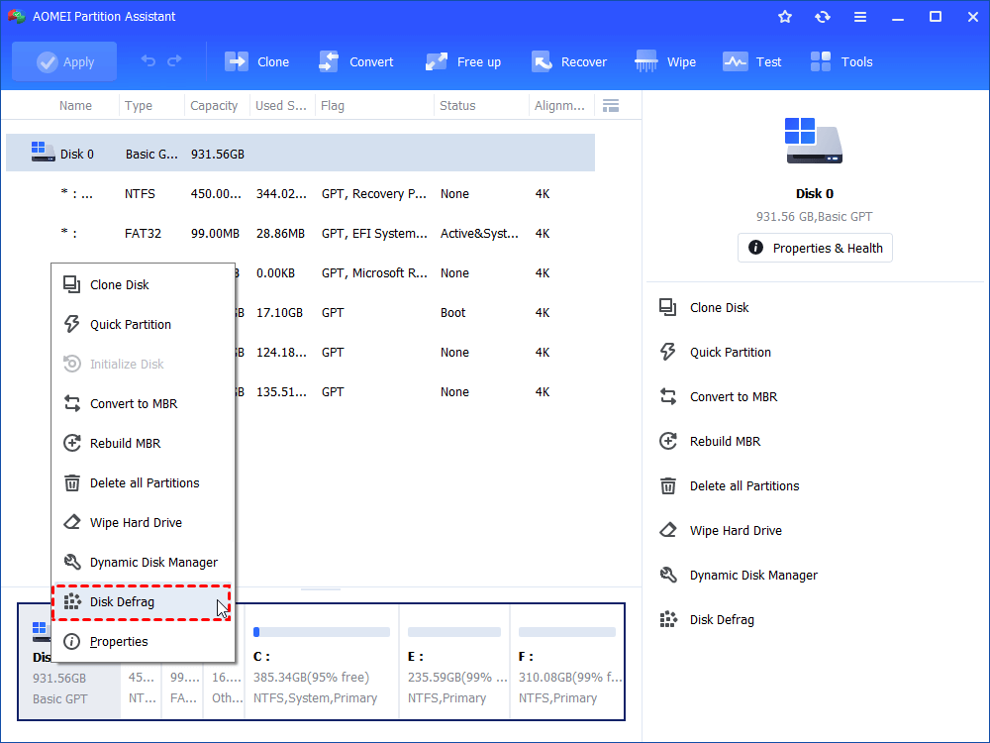Open the hamburger menu in title bar
This screenshot has width=990, height=743.
[x=859, y=17]
